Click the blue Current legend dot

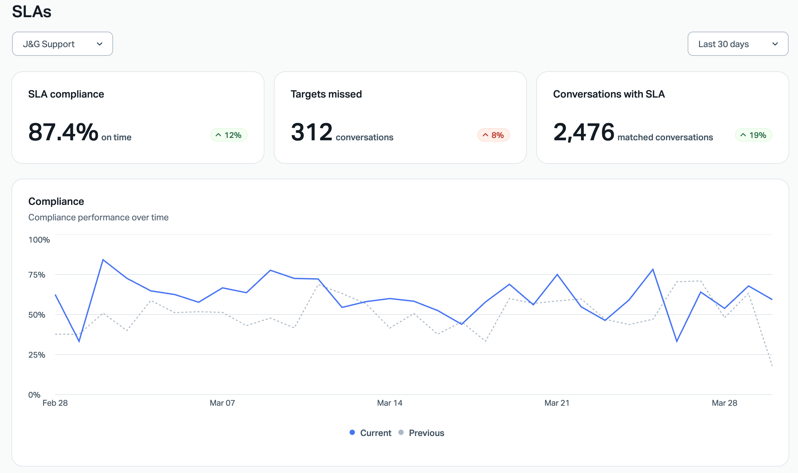pos(352,433)
